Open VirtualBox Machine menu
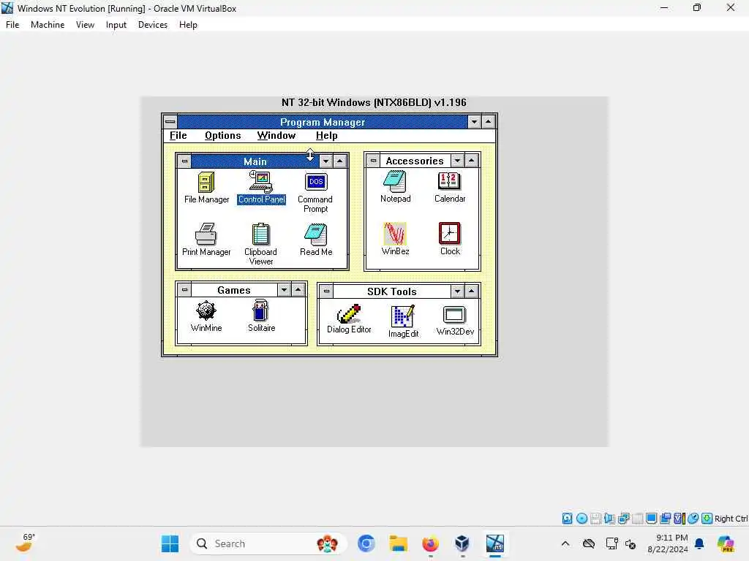749x561 pixels. (48, 25)
